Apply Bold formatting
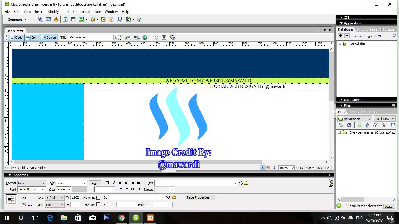 [107, 183]
